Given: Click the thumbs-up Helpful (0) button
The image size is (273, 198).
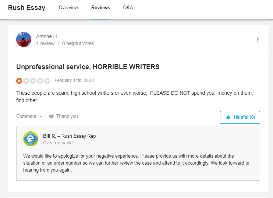Looking at the screenshot, I should (240, 117).
